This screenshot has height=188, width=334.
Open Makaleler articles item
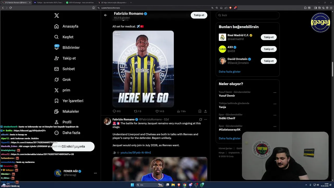coord(57,111)
